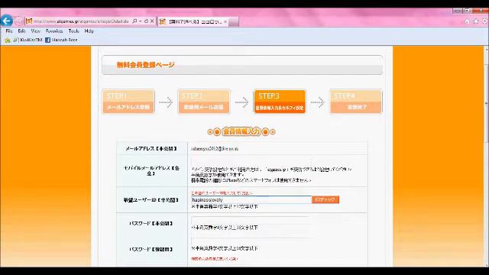Image resolution: width=489 pixels, height=275 pixels.
Task: Click the password confirmation input field
Action: 251,241
